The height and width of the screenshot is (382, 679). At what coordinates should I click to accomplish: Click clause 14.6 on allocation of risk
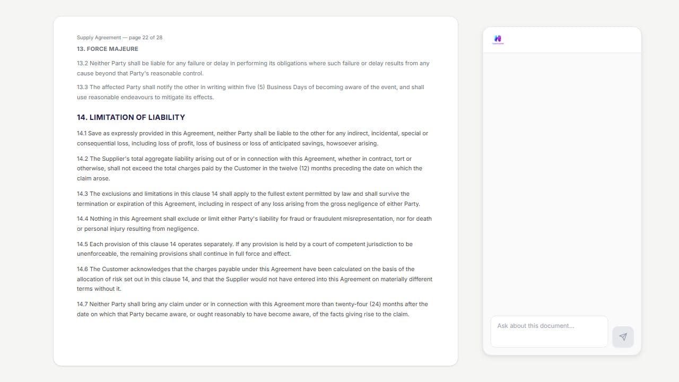(x=255, y=279)
